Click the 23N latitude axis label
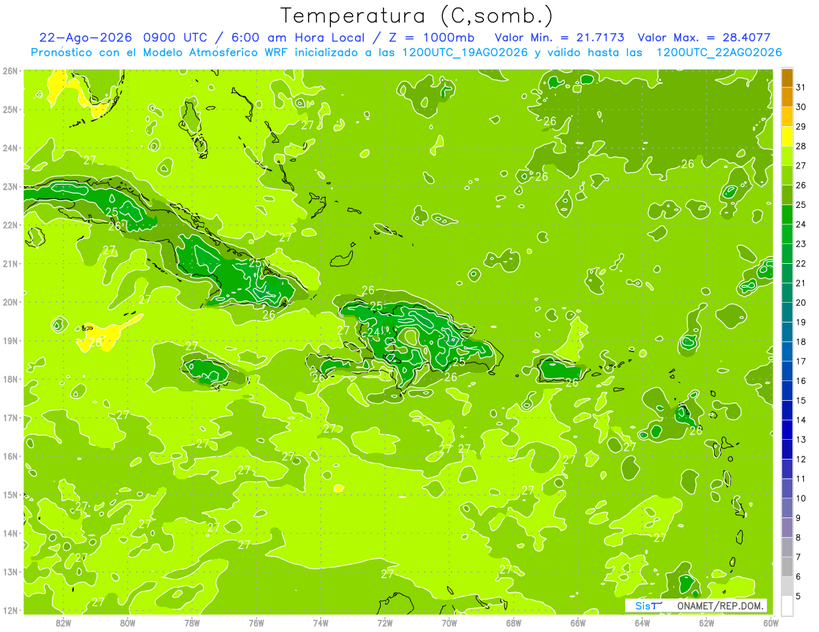The image size is (819, 632). (x=10, y=187)
